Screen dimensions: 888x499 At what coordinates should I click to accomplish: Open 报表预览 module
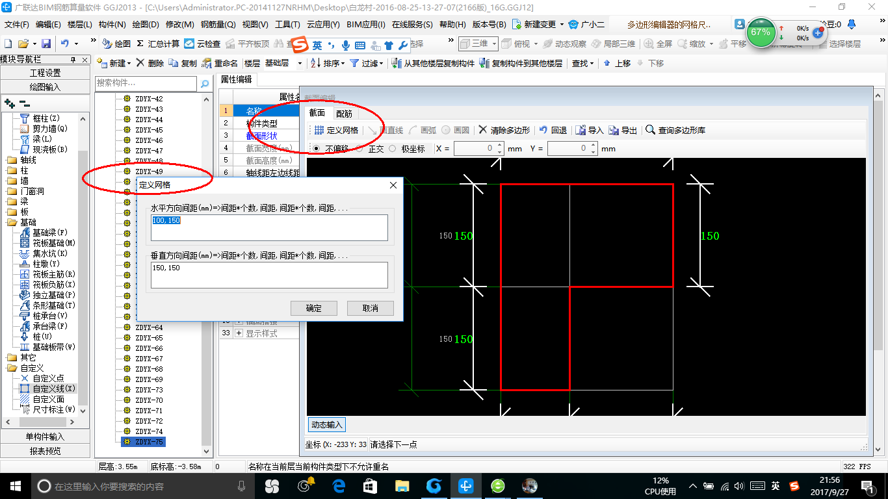pos(46,451)
